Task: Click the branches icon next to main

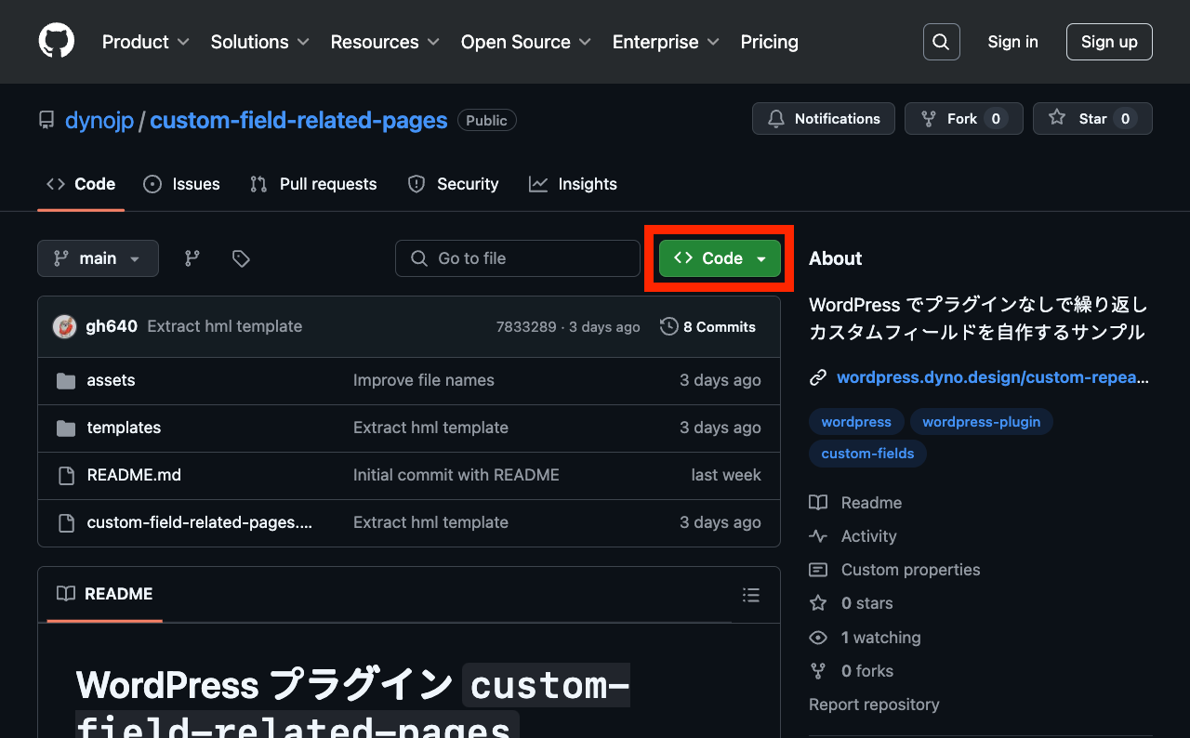Action: point(192,258)
